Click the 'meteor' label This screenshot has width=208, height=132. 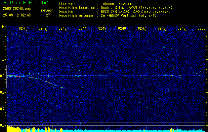click(x=47, y=10)
